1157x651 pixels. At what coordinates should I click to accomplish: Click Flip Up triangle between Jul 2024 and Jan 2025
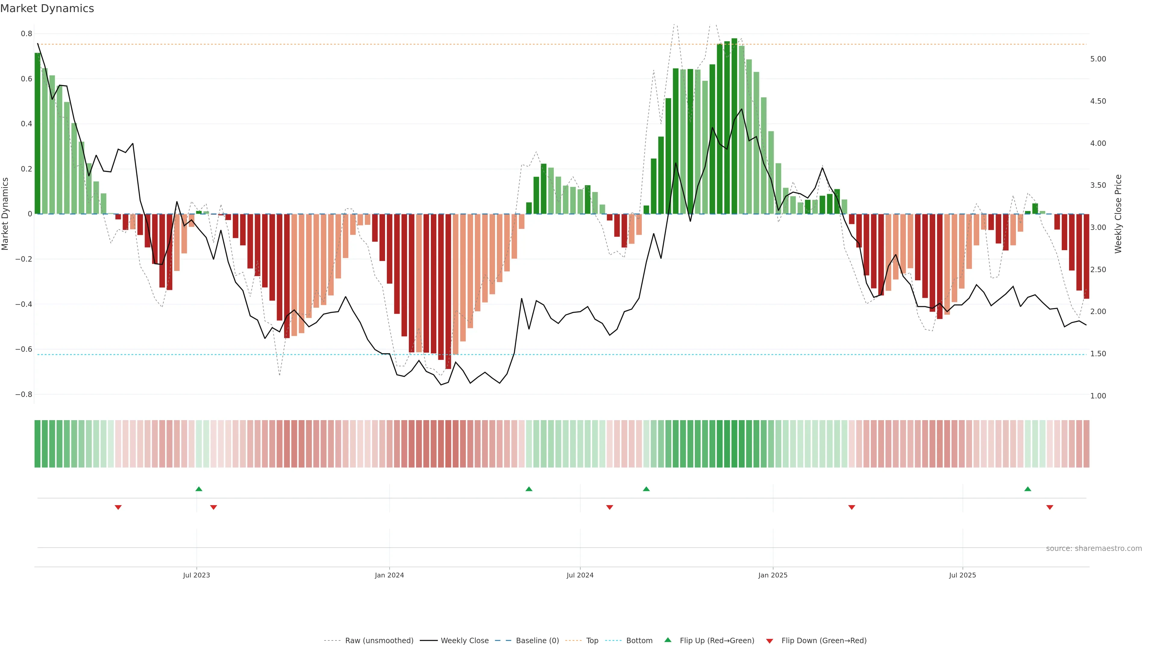pos(646,489)
